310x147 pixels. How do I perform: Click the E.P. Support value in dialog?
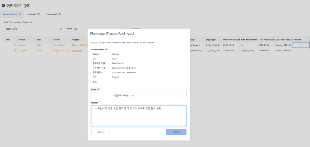tap(115, 77)
